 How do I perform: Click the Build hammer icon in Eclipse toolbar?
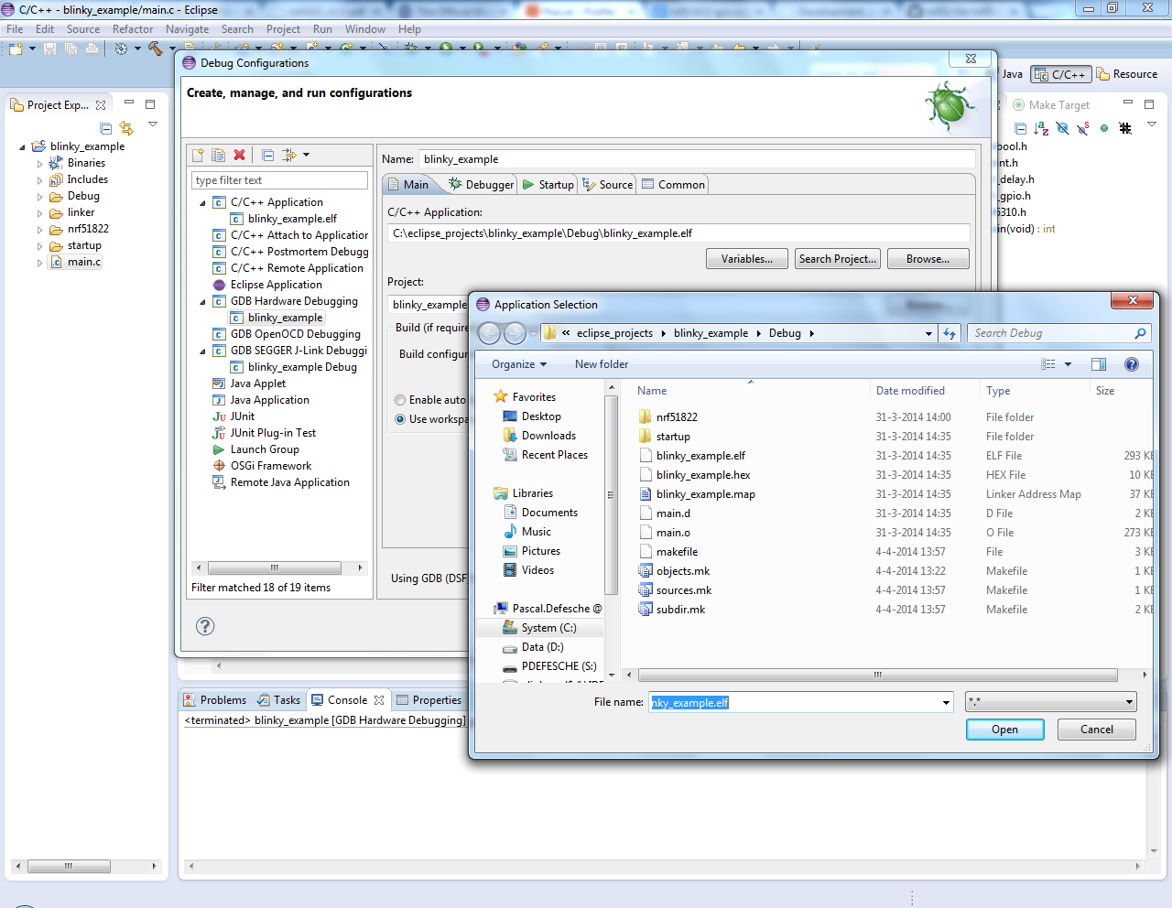click(155, 49)
